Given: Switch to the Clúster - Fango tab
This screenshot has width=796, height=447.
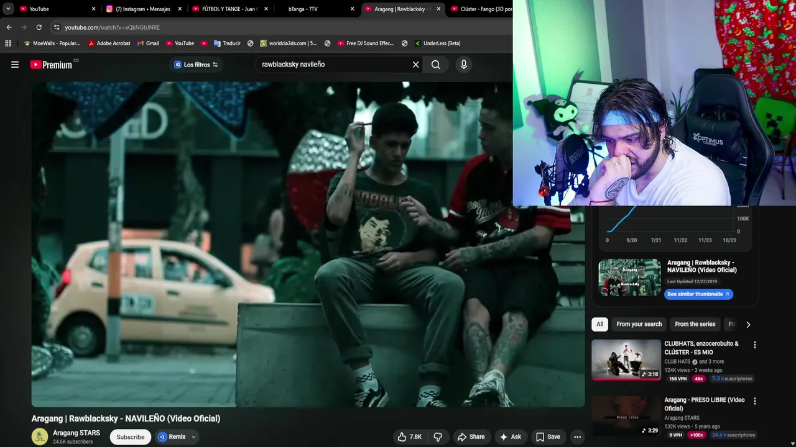Looking at the screenshot, I should [x=480, y=9].
